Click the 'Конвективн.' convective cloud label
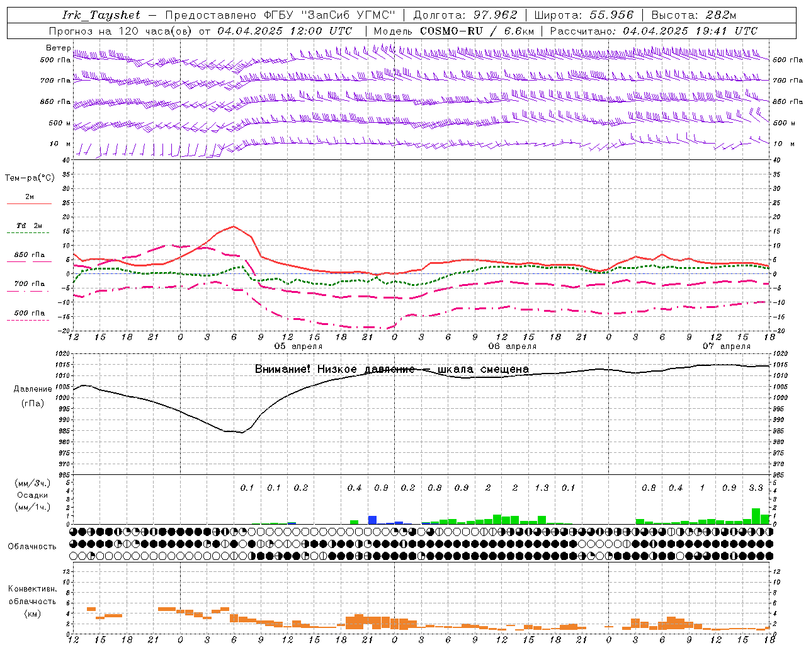Viewport: 806px width, 645px height. 32,589
